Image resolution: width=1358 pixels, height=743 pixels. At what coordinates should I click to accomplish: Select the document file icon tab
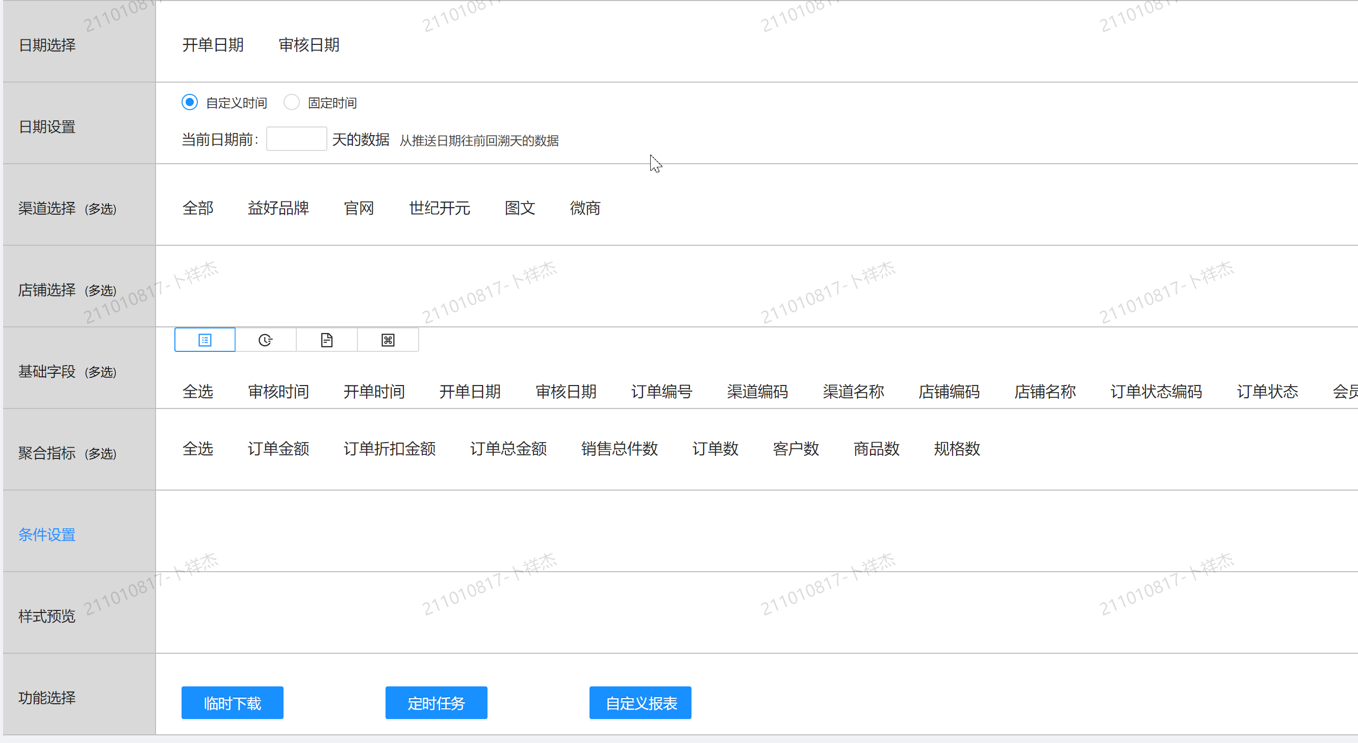327,340
